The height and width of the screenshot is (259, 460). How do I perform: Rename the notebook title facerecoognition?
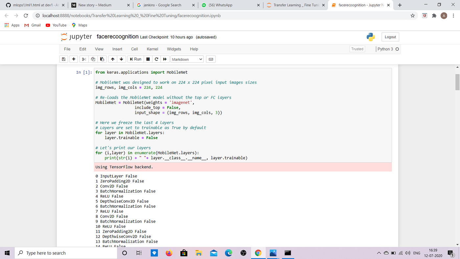tap(117, 37)
